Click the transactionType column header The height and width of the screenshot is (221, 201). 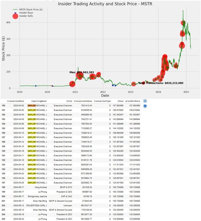pyautogui.click(x=102, y=101)
